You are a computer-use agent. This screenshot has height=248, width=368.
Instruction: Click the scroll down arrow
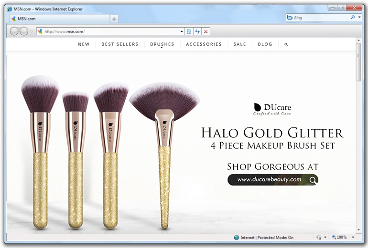[x=358, y=230]
